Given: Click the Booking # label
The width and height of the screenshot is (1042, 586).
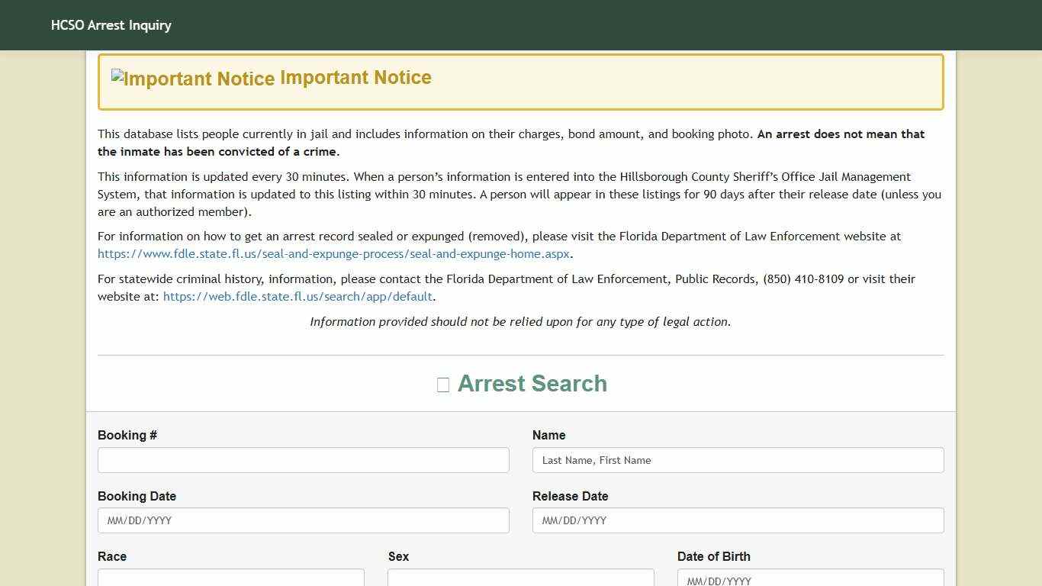Looking at the screenshot, I should coord(127,435).
